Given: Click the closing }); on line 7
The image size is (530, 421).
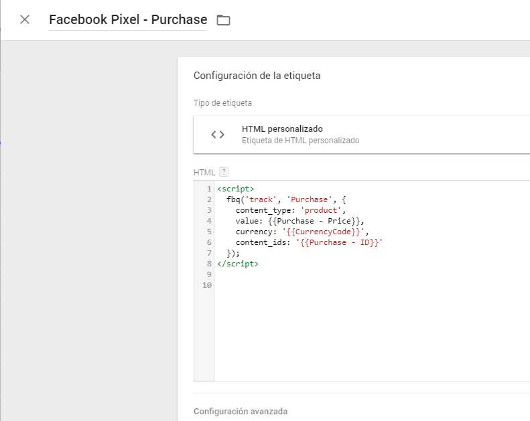Looking at the screenshot, I should coord(233,253).
